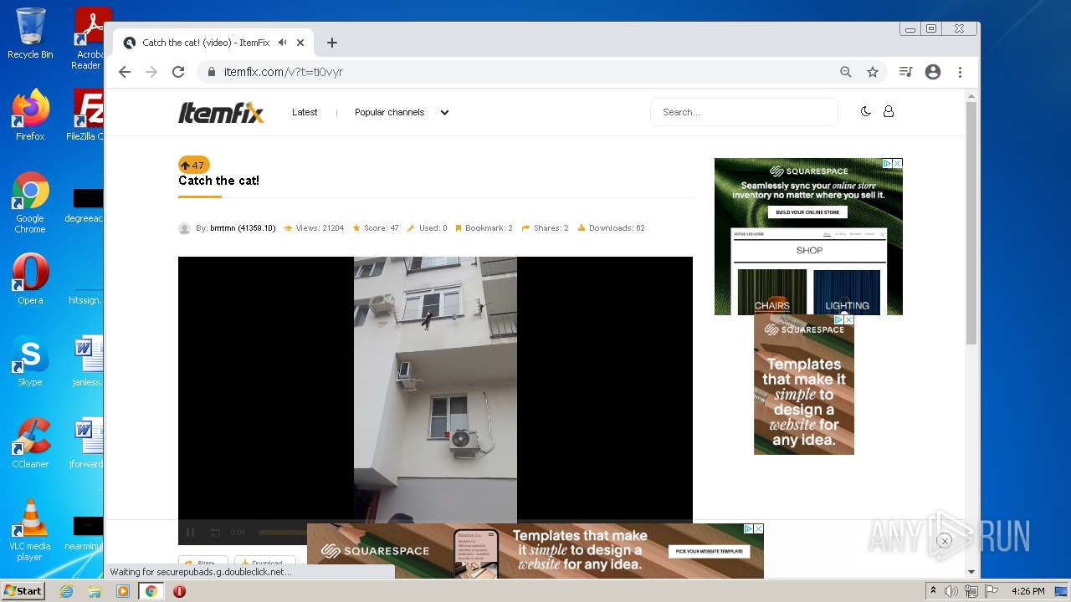Open Firefox desktop shortcut
The width and height of the screenshot is (1071, 602).
tap(30, 115)
